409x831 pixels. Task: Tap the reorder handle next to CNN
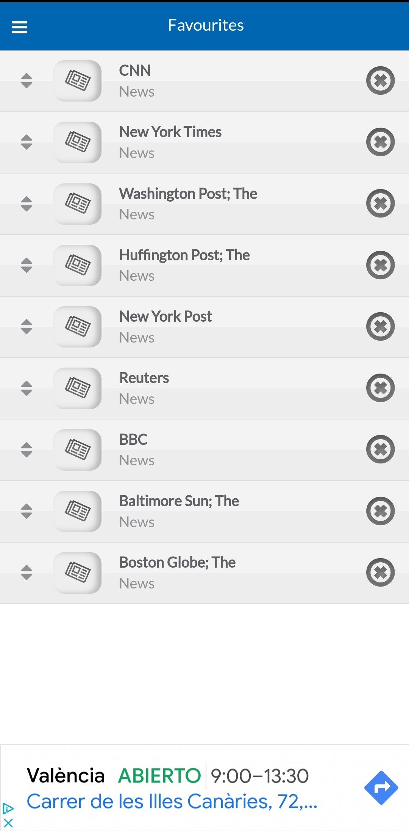[27, 81]
